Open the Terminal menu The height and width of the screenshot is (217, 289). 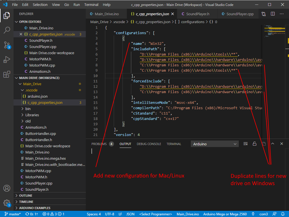[91, 5]
